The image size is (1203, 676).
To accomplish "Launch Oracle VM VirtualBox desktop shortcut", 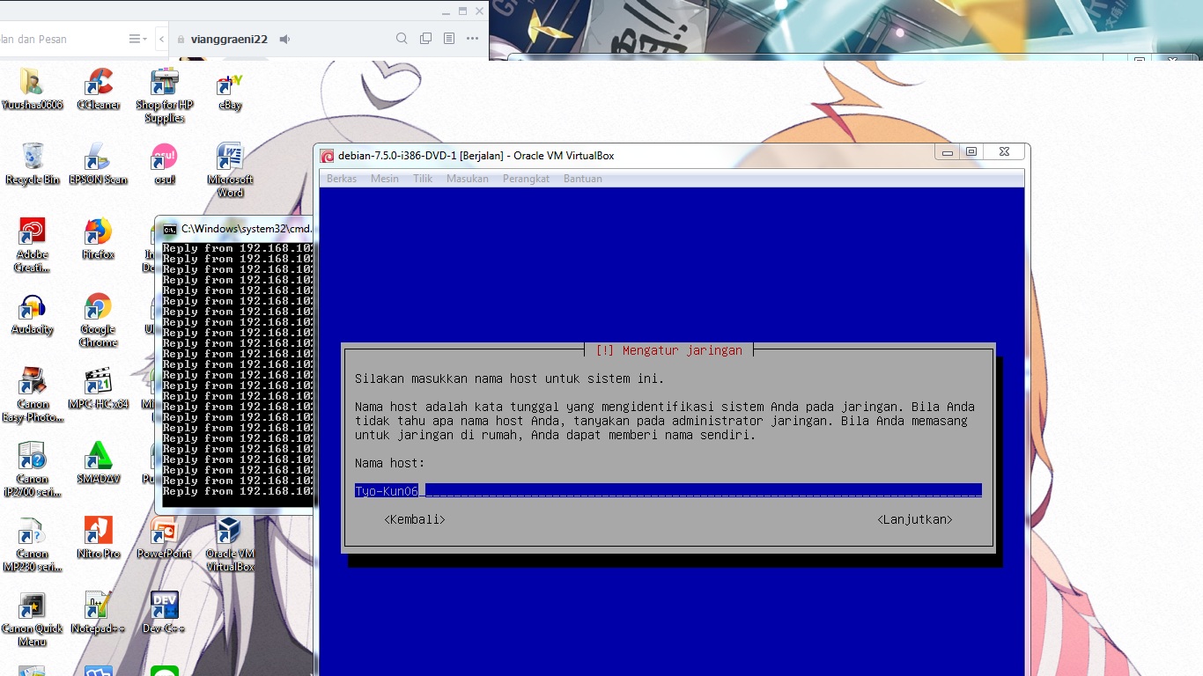I will [x=230, y=545].
